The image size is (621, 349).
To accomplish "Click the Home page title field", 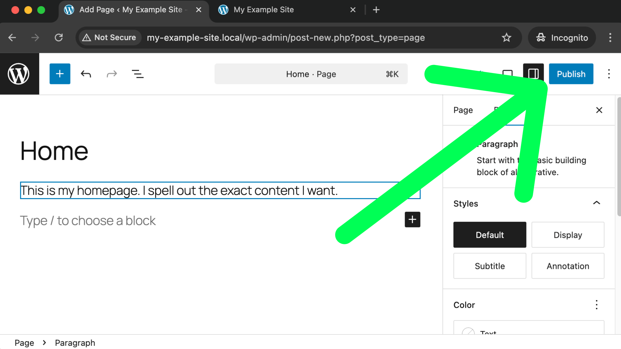I will click(x=54, y=151).
